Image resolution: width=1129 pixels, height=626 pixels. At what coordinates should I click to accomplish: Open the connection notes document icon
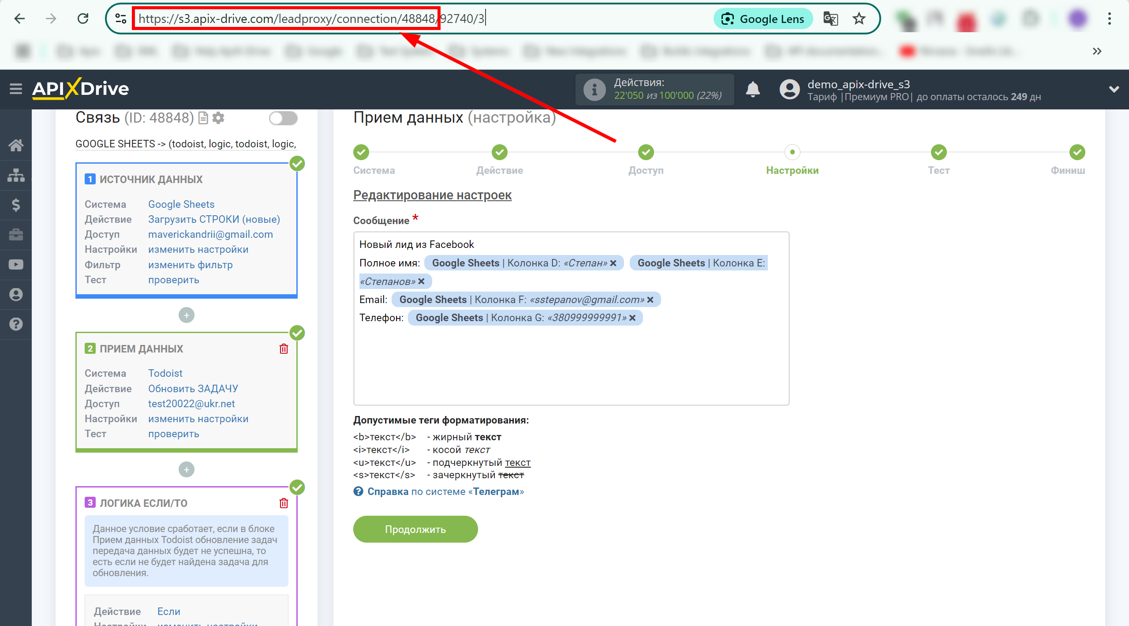203,118
